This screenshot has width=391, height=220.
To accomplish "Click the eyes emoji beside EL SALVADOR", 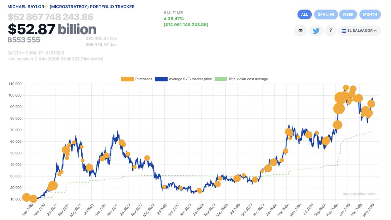I will [x=375, y=30].
